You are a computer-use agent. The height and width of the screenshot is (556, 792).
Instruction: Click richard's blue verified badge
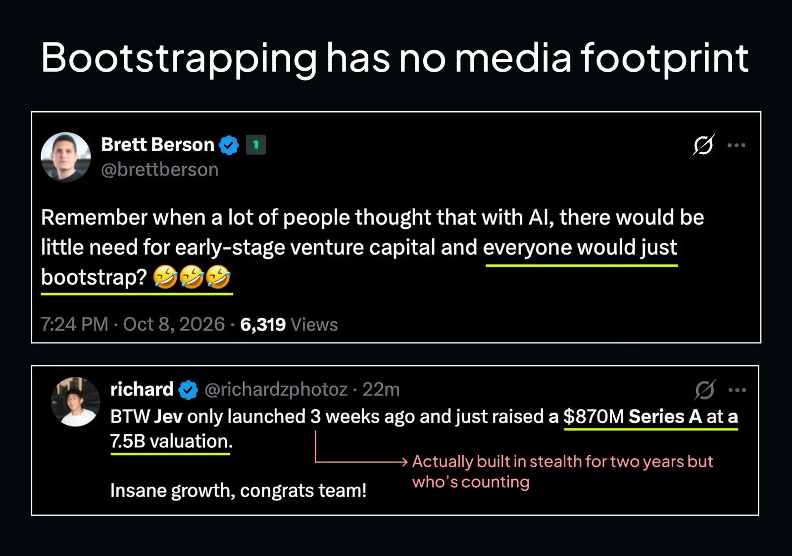coord(188,390)
